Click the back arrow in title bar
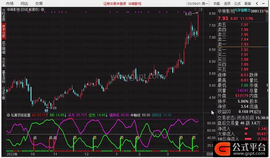This screenshot has height=158, width=270. 257,4
